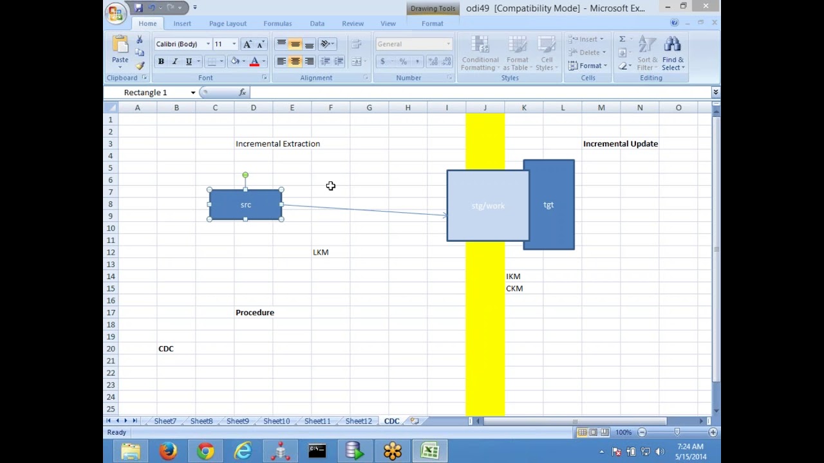Screen dimensions: 824x463
Task: Open Firefox from the taskbar
Action: pos(168,451)
